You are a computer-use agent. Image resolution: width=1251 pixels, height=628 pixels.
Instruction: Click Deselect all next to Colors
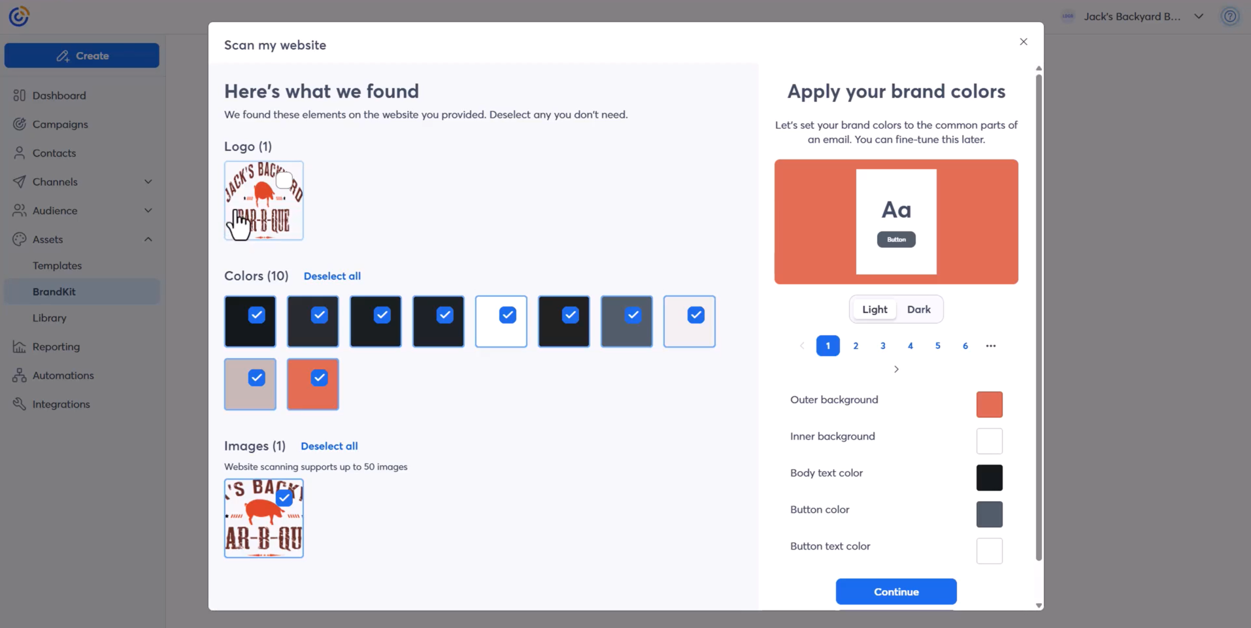coord(332,276)
